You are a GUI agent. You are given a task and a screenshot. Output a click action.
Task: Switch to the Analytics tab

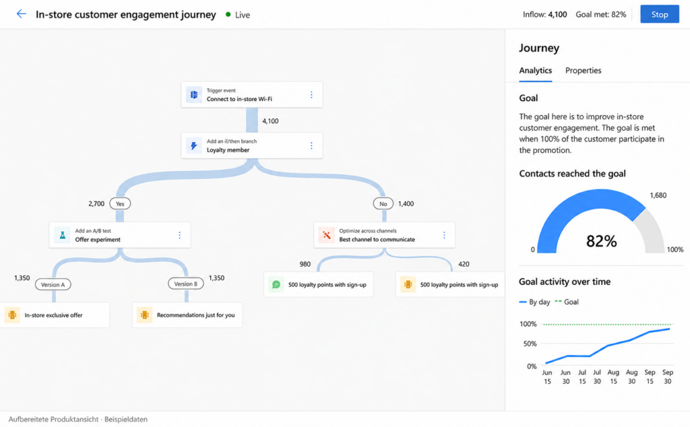point(535,70)
